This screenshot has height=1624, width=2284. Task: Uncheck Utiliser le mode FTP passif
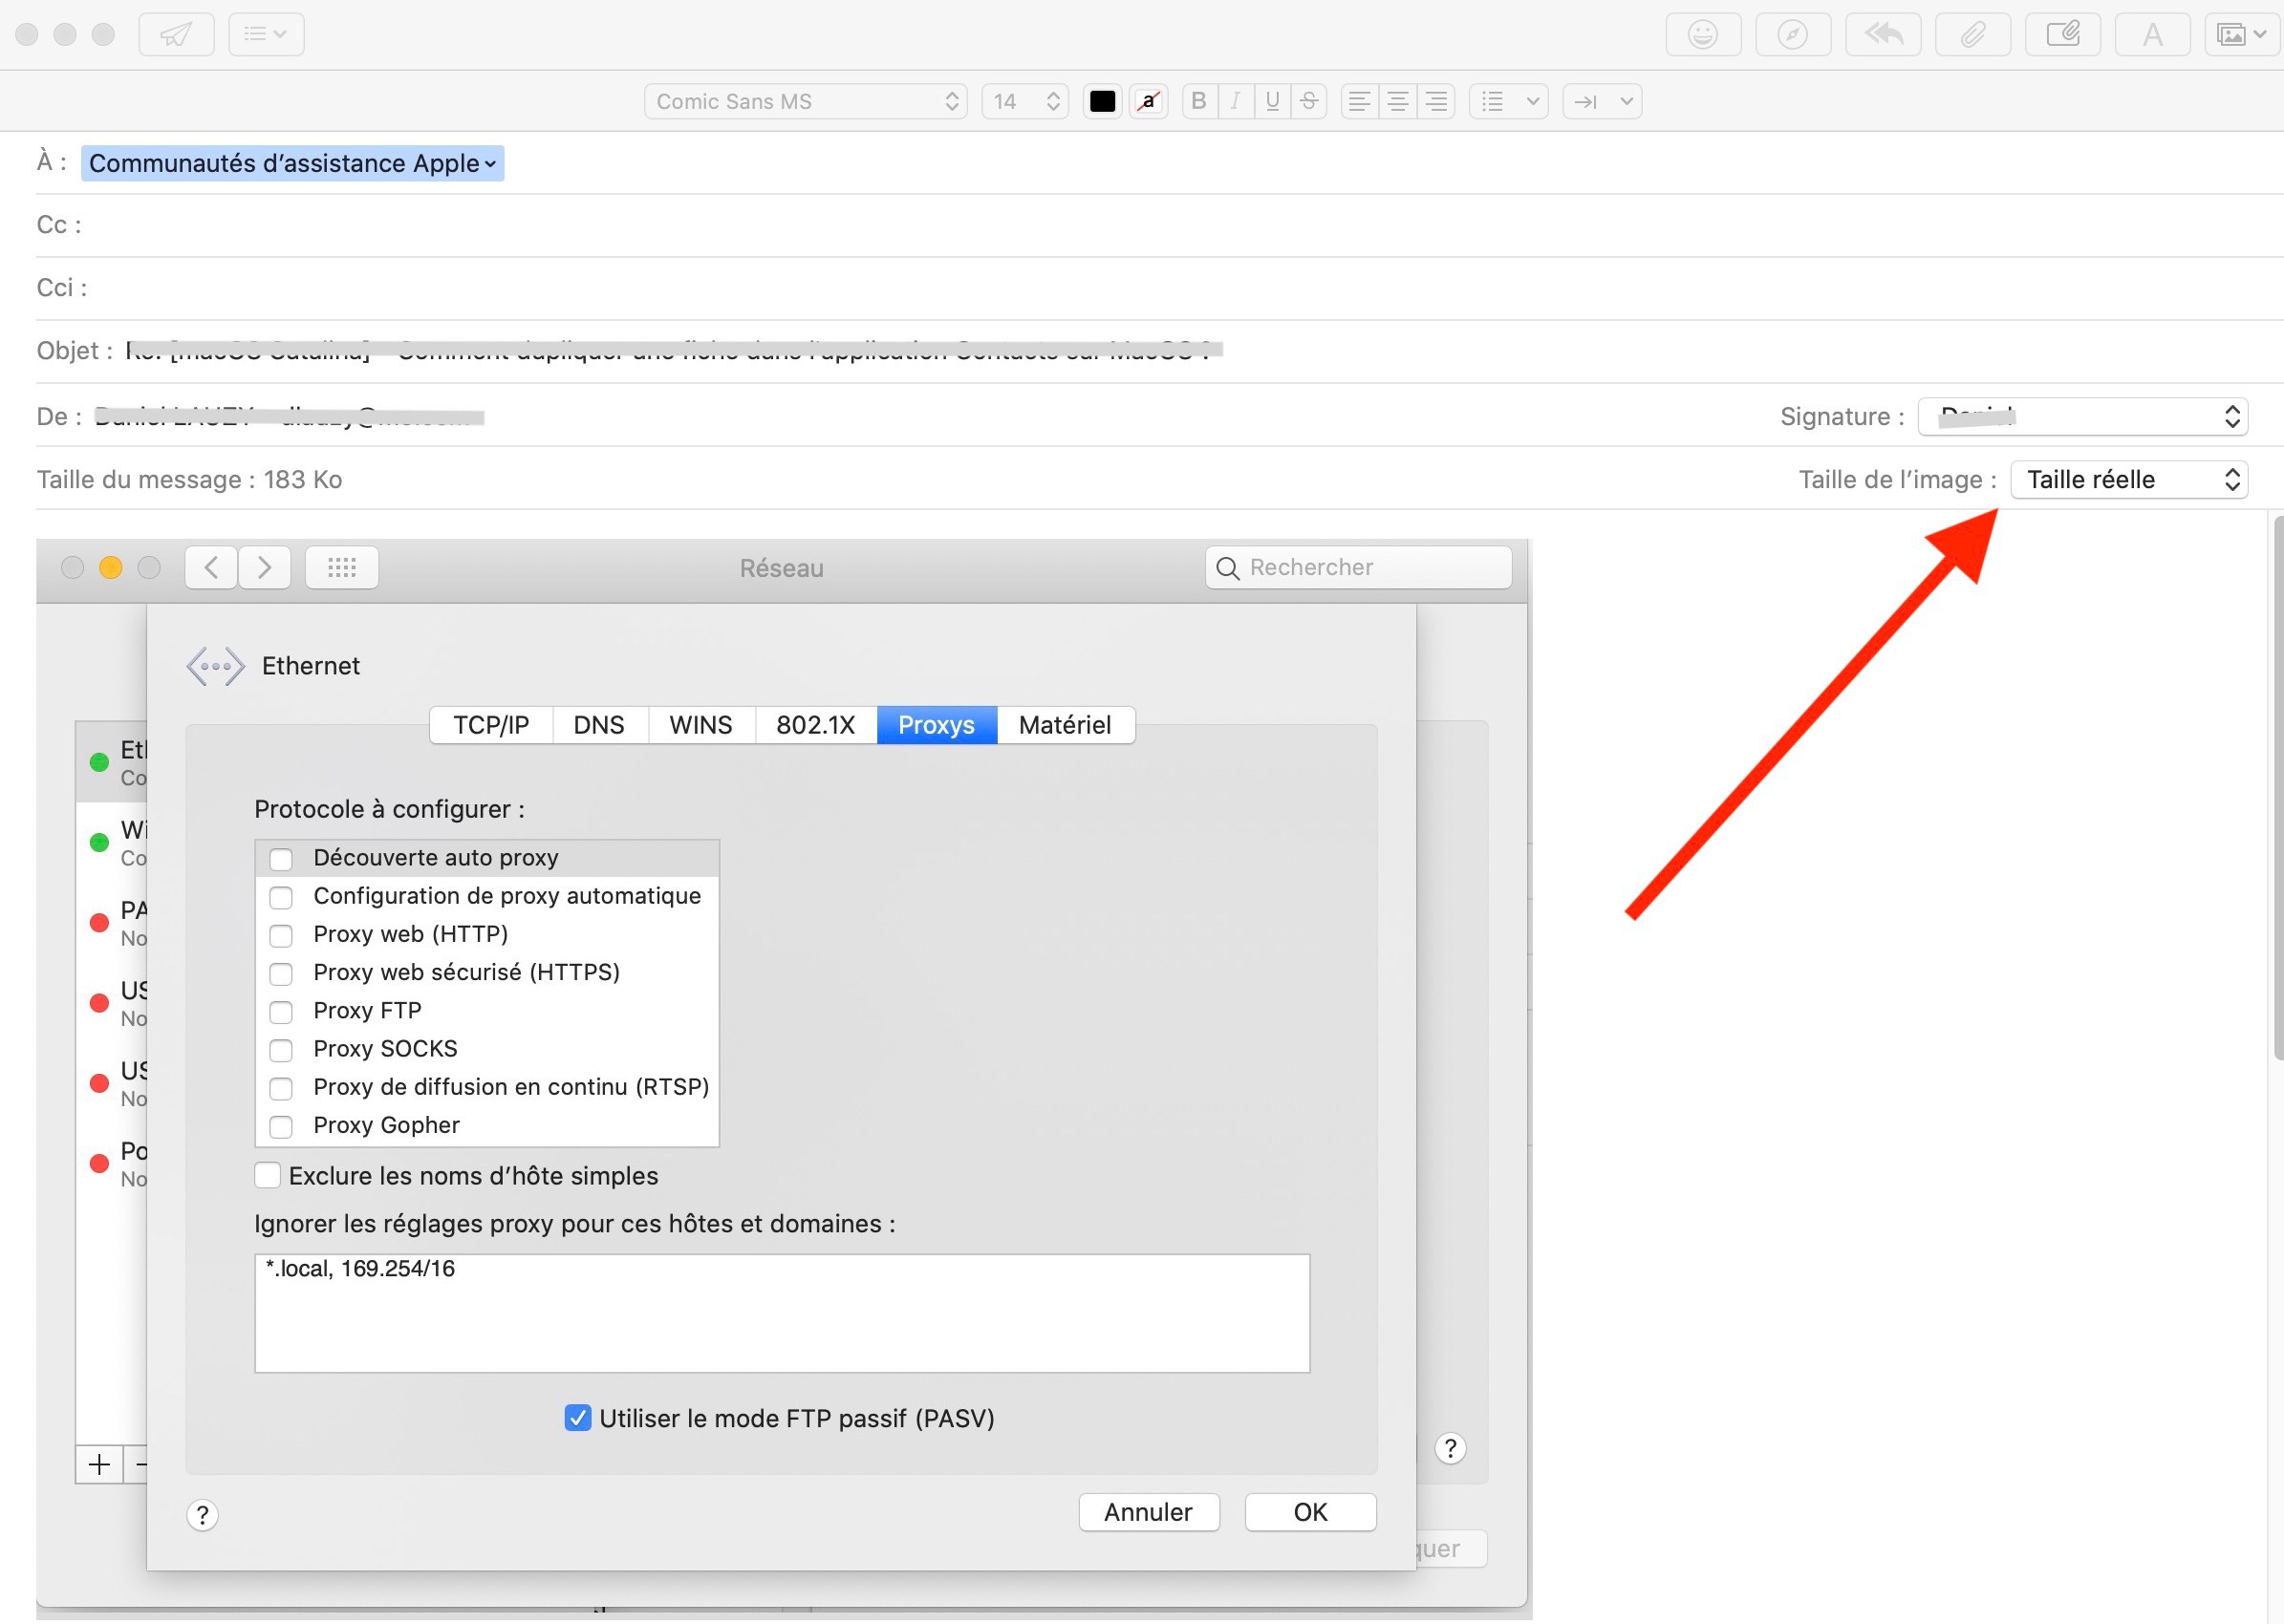pyautogui.click(x=577, y=1418)
